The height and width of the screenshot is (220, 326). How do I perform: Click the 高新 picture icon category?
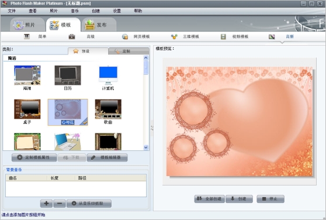272,37
